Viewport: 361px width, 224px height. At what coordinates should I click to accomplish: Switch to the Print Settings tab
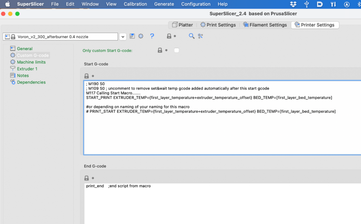218,25
